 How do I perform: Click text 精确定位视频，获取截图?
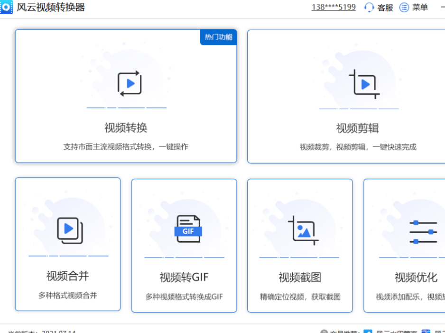300,297
